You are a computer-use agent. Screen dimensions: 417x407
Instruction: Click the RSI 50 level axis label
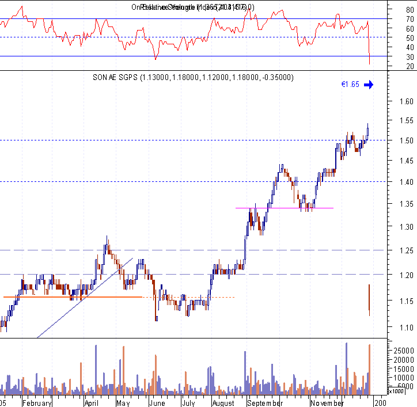(x=410, y=38)
